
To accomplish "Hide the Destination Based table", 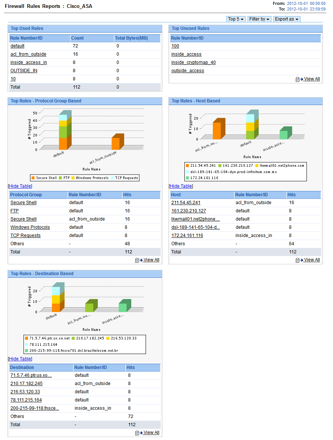I will coord(20,359).
